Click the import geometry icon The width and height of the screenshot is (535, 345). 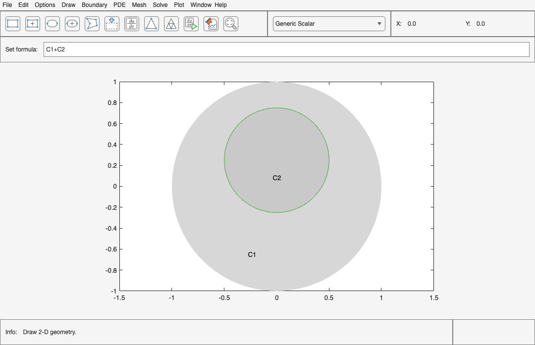112,24
